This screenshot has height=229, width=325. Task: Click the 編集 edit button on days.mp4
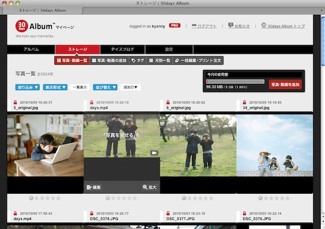point(93,187)
